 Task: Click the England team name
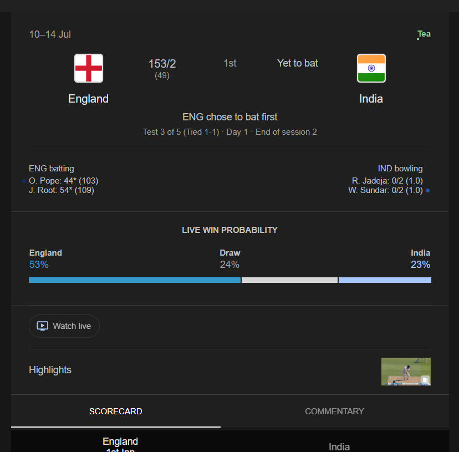(88, 99)
